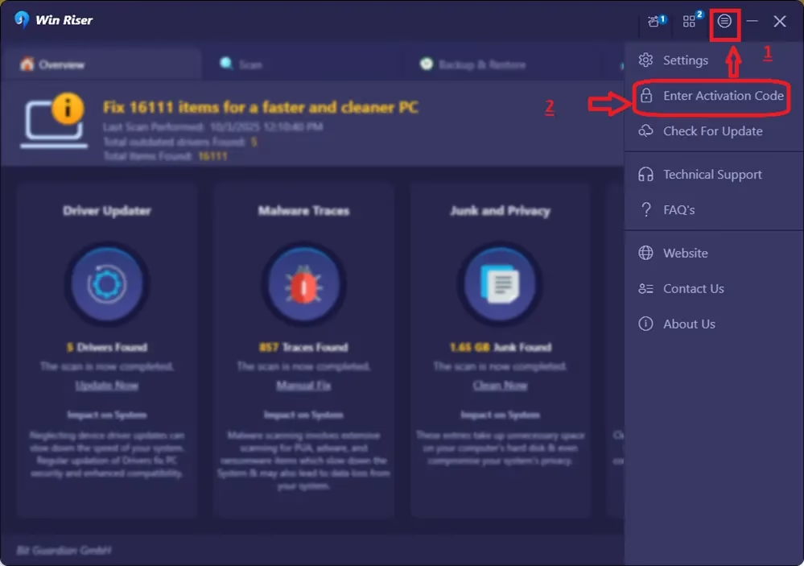Viewport: 804px width, 566px height.
Task: Switch to the Scan tab
Action: pyautogui.click(x=241, y=64)
